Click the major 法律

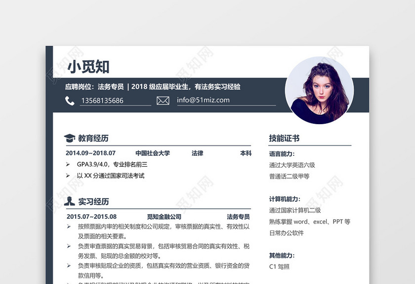[198, 153]
